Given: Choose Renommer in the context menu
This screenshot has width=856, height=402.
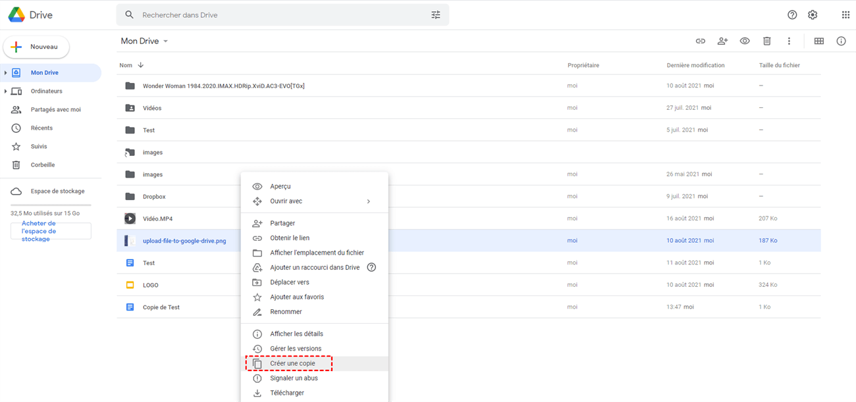Looking at the screenshot, I should [286, 312].
